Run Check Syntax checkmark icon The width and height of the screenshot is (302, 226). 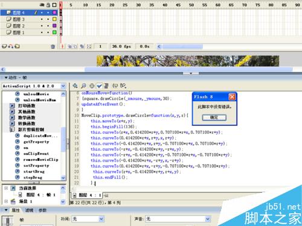99,86
